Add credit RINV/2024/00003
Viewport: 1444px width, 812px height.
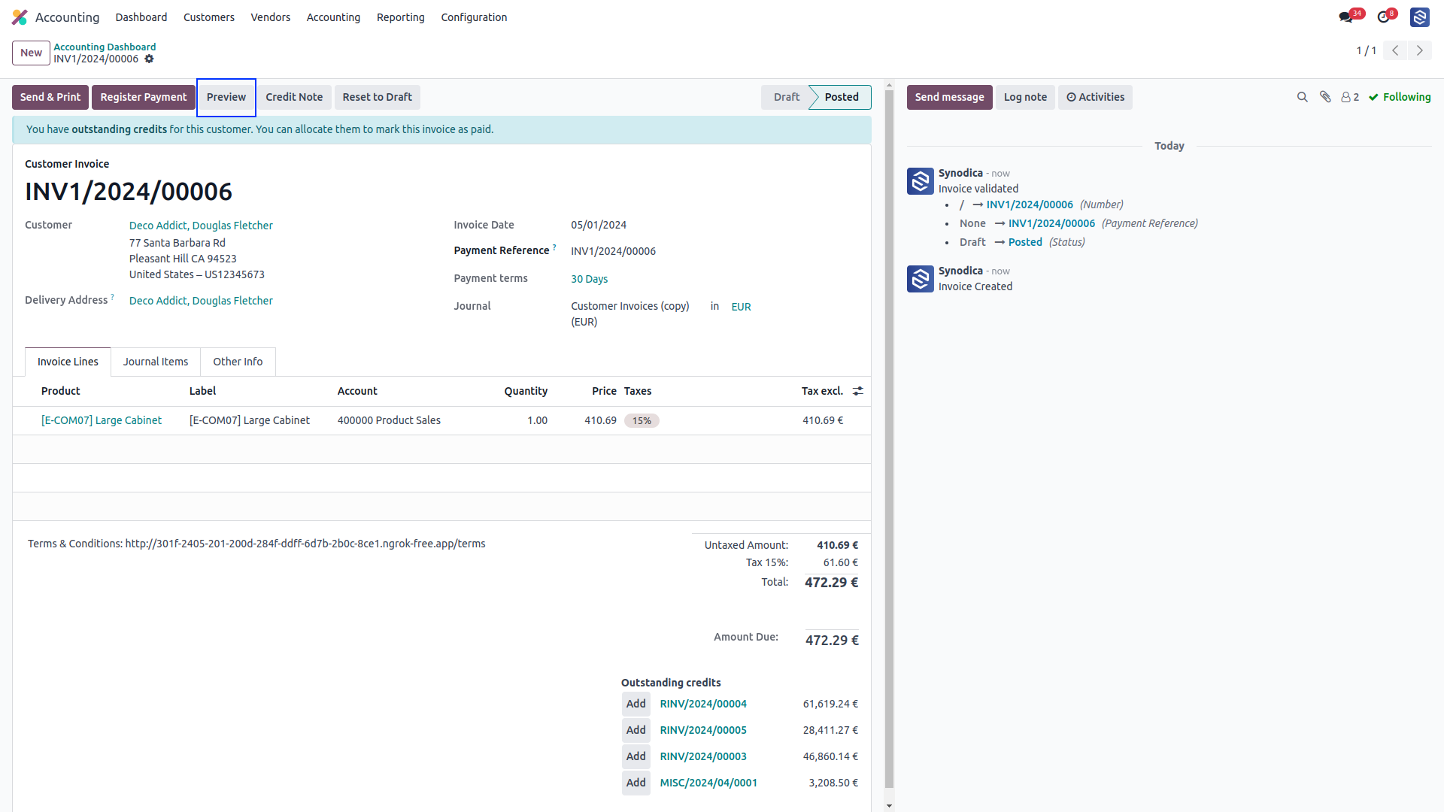[636, 756]
